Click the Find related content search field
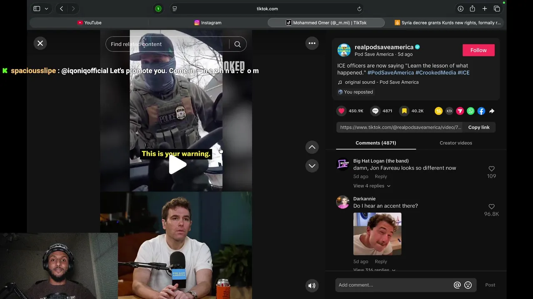Screen dimensions: 533x299 (167, 44)
